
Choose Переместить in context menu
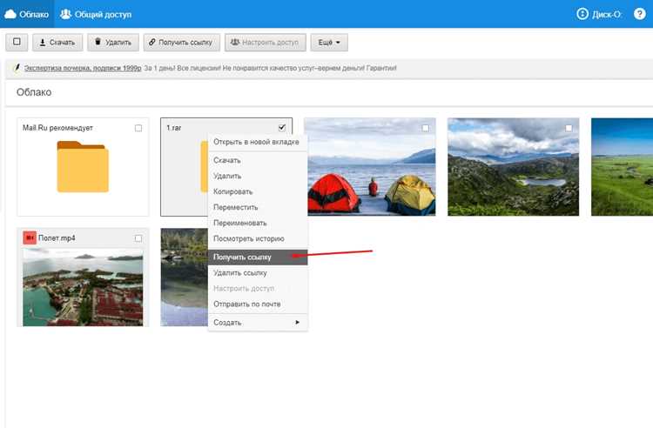(x=258, y=207)
